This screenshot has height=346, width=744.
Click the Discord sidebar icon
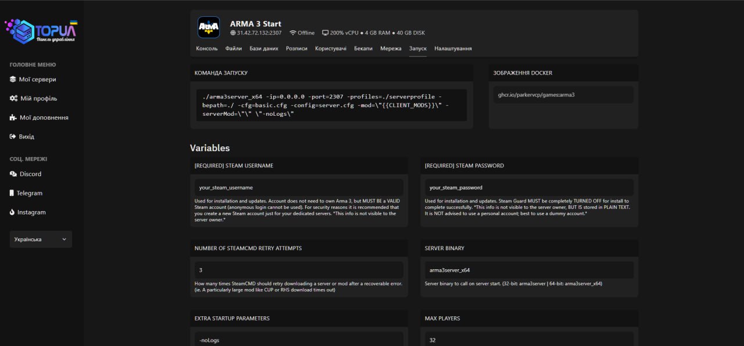click(x=13, y=174)
